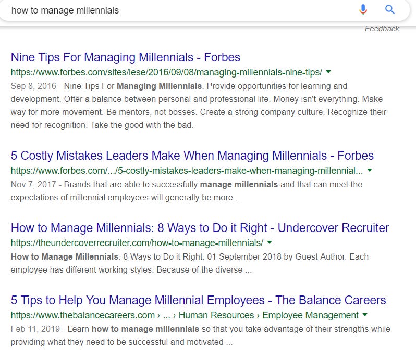Click the blue magnifier search icon
Image resolution: width=416 pixels, height=360 pixels.
[390, 10]
